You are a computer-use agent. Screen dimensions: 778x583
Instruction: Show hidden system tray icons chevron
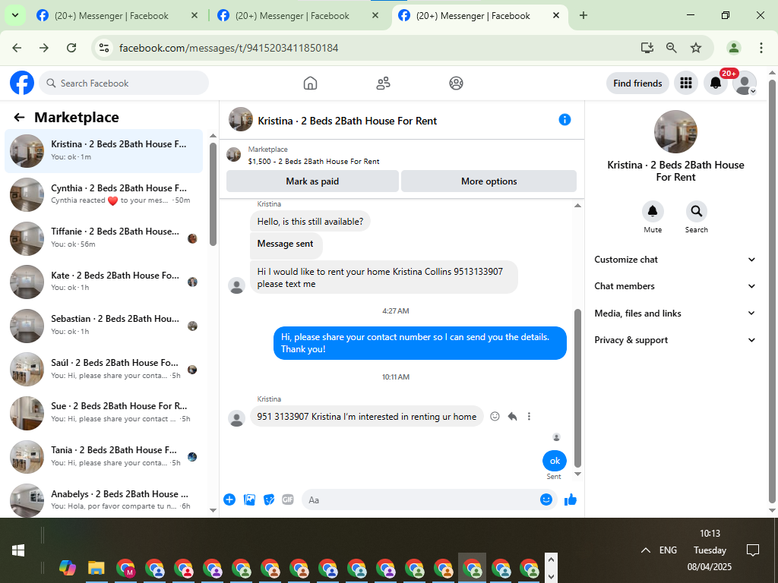[x=646, y=550]
